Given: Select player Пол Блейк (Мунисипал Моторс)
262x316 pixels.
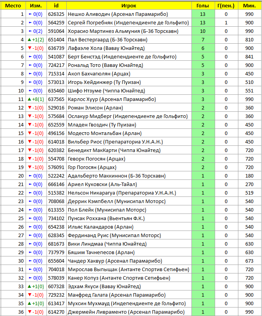Looking at the screenshot, I should [x=107, y=210].
